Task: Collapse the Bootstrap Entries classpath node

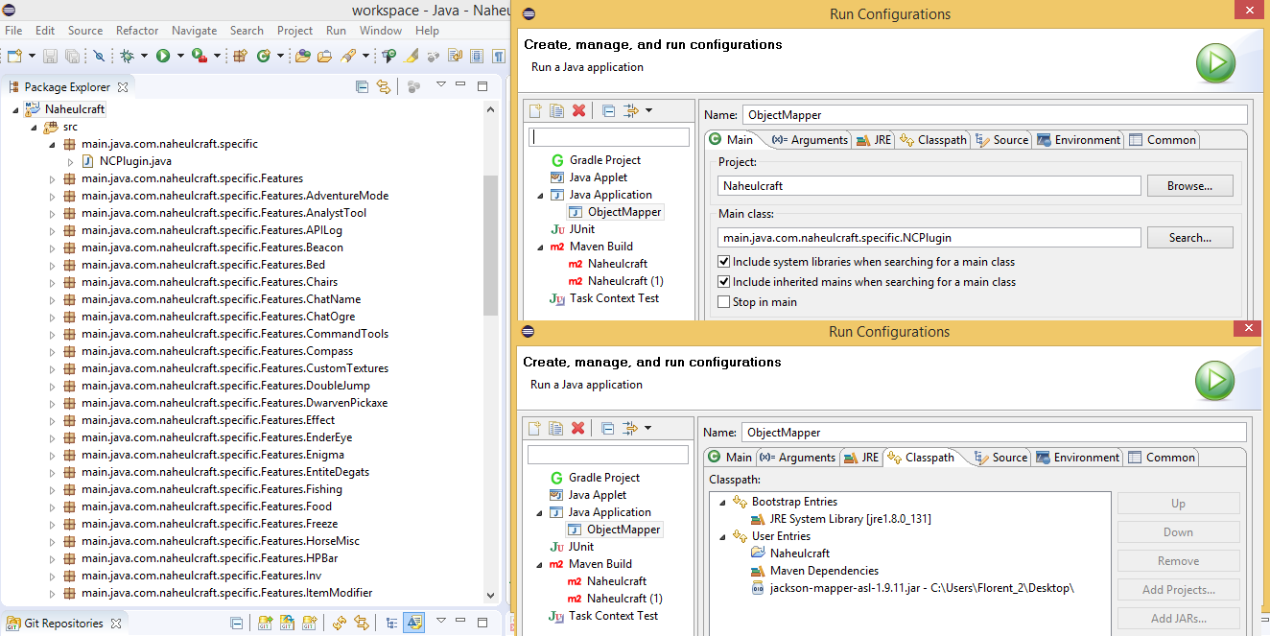Action: coord(721,502)
